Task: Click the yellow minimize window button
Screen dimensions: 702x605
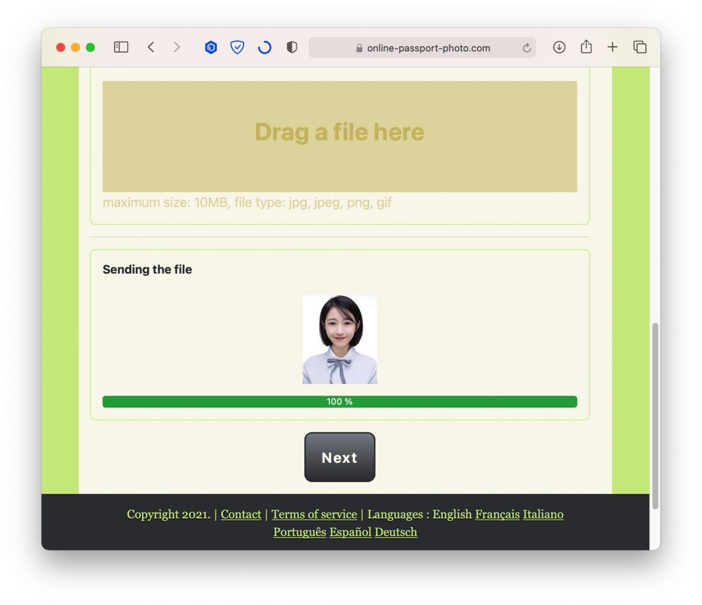Action: (75, 47)
